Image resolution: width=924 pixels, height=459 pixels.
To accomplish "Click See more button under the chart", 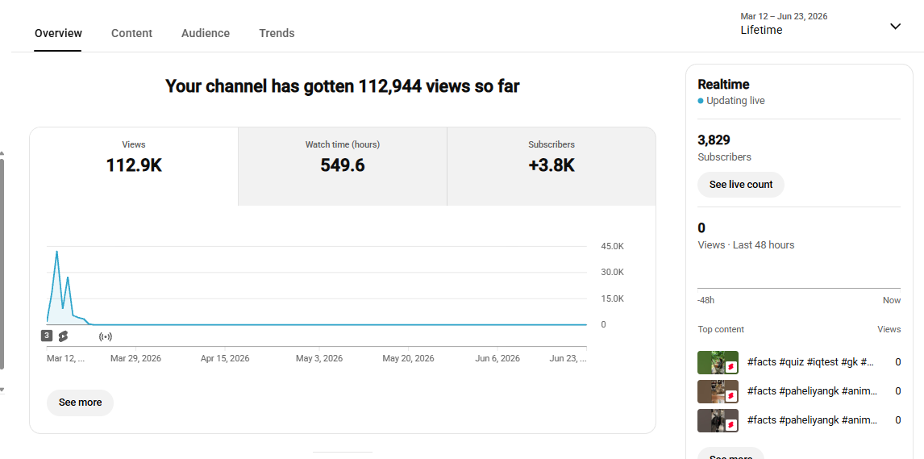I will pyautogui.click(x=80, y=403).
